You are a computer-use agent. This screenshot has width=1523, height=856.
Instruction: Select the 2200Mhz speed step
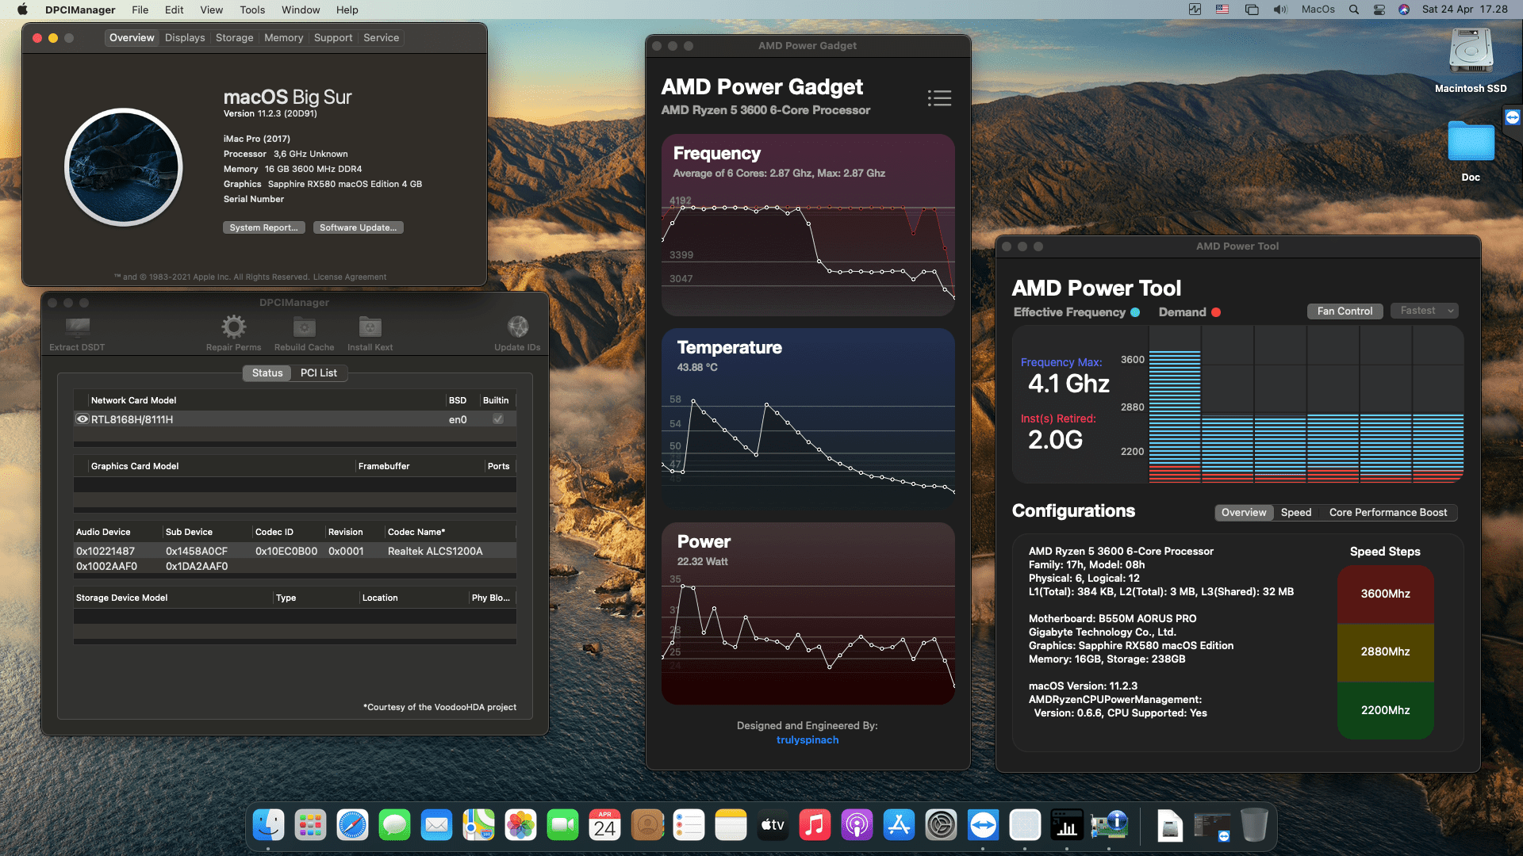pos(1385,710)
